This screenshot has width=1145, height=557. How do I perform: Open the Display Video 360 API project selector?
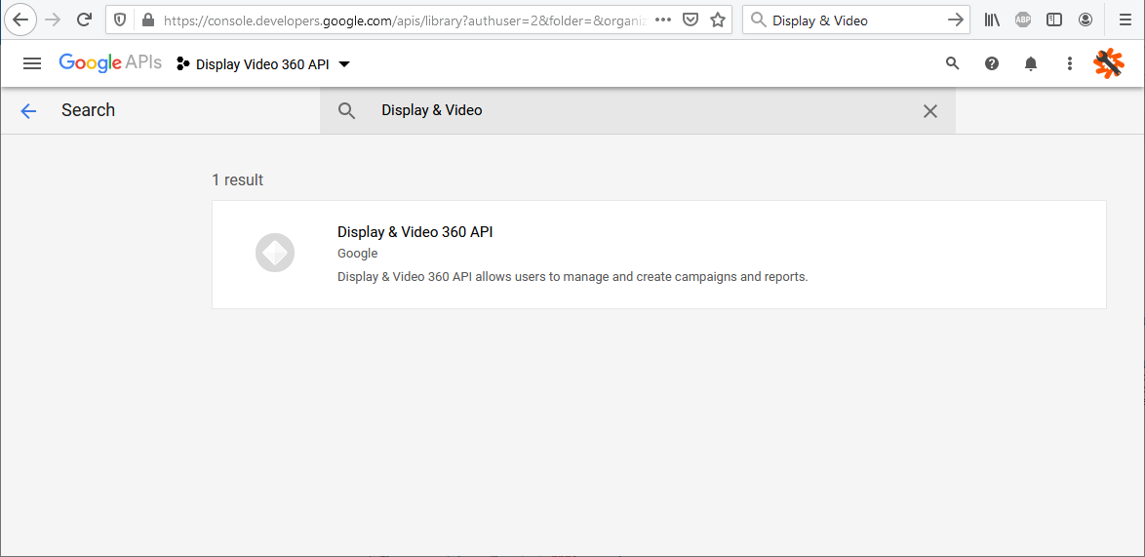263,64
